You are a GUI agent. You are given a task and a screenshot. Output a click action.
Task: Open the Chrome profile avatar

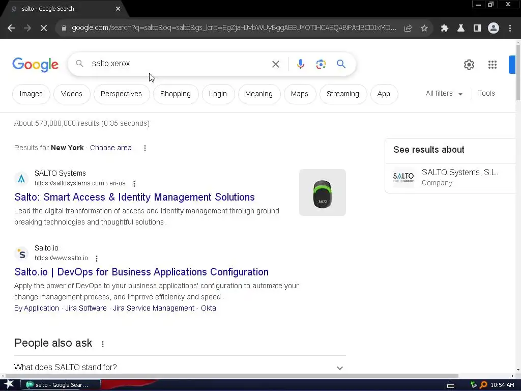[x=494, y=29]
